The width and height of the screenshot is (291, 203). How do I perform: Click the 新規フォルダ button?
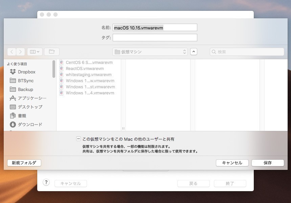coord(24,163)
